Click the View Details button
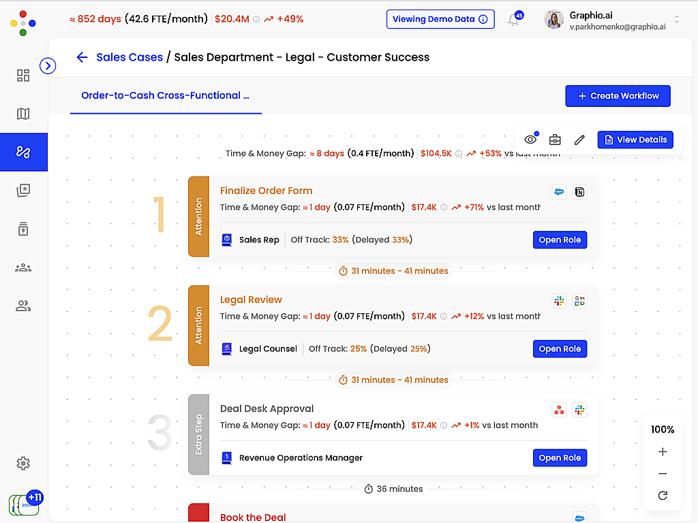 (x=635, y=140)
